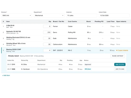Screen dimensions: 131x98
Task: Focus quantity field for Grinding Wheel row
Action: coord(47,44)
